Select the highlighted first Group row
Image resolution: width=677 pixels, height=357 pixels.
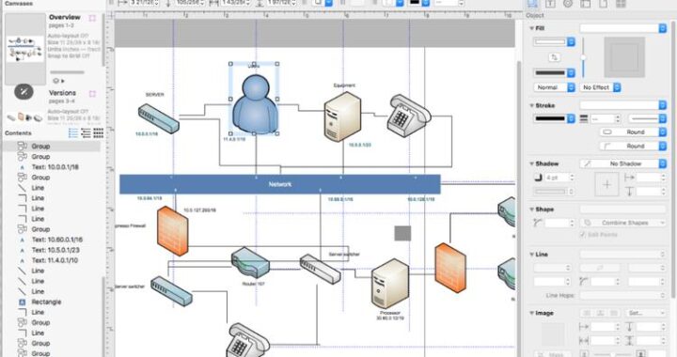click(x=53, y=147)
